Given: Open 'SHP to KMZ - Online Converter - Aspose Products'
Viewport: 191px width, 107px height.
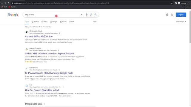Looking at the screenshot, I should coord(50,53).
